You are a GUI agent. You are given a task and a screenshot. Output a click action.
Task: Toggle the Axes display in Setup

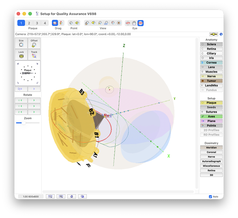click(x=211, y=116)
